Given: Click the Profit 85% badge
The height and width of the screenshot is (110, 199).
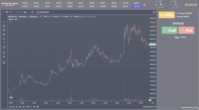Looking at the screenshot, I should point(167,15).
